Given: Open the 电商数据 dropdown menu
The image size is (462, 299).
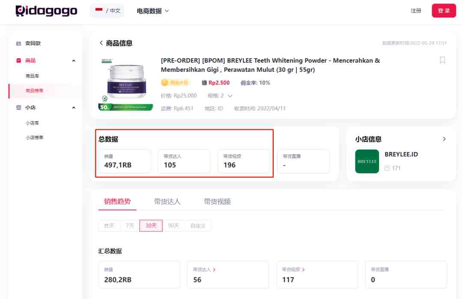Looking at the screenshot, I should [x=153, y=11].
